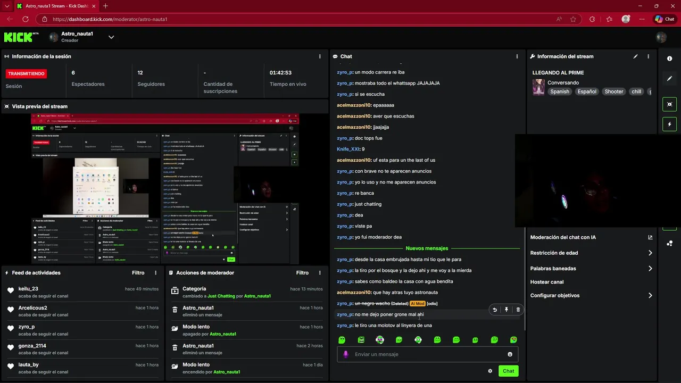Click Astro_nauta1 link in Modo lento apagado row
Viewport: 681px width, 383px height.
tap(223, 334)
